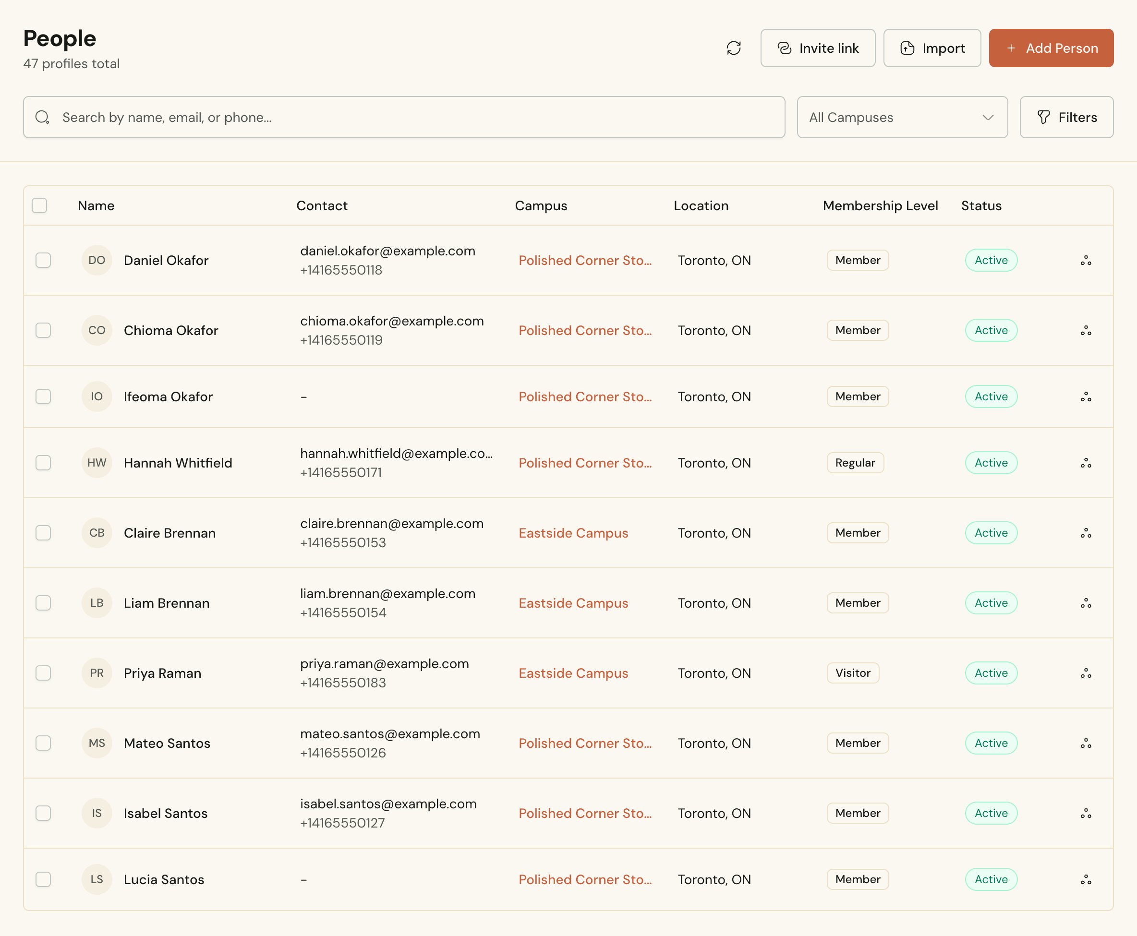Tick the checkbox next to Claire Brennan
This screenshot has height=936, width=1137.
(43, 533)
